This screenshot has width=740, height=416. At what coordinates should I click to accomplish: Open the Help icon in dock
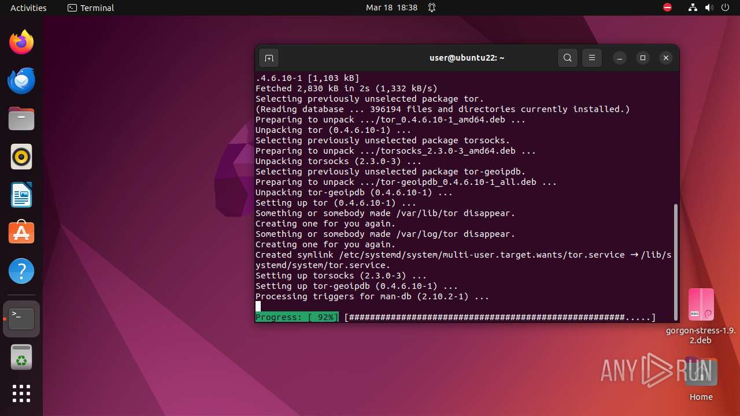(21, 271)
